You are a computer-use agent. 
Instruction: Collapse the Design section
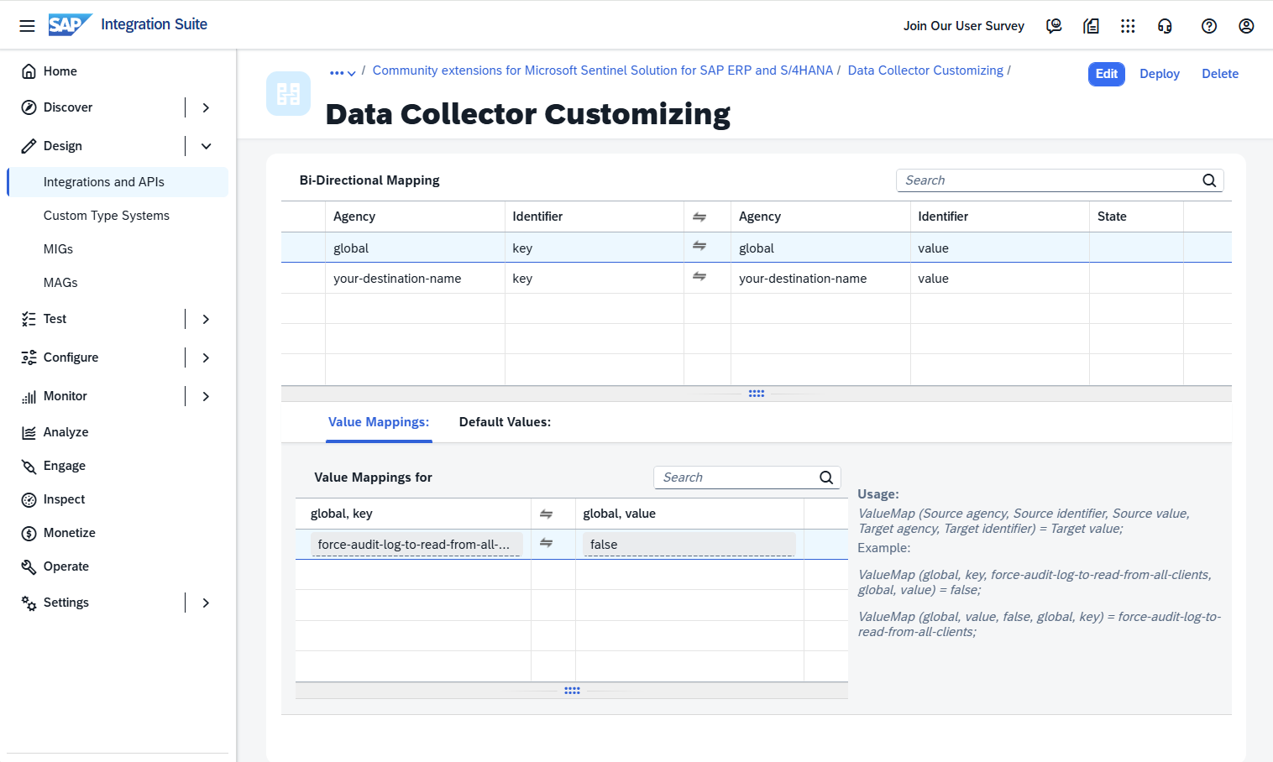[206, 146]
